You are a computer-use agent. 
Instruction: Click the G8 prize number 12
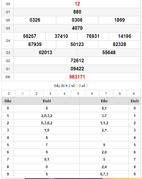tap(77, 4)
